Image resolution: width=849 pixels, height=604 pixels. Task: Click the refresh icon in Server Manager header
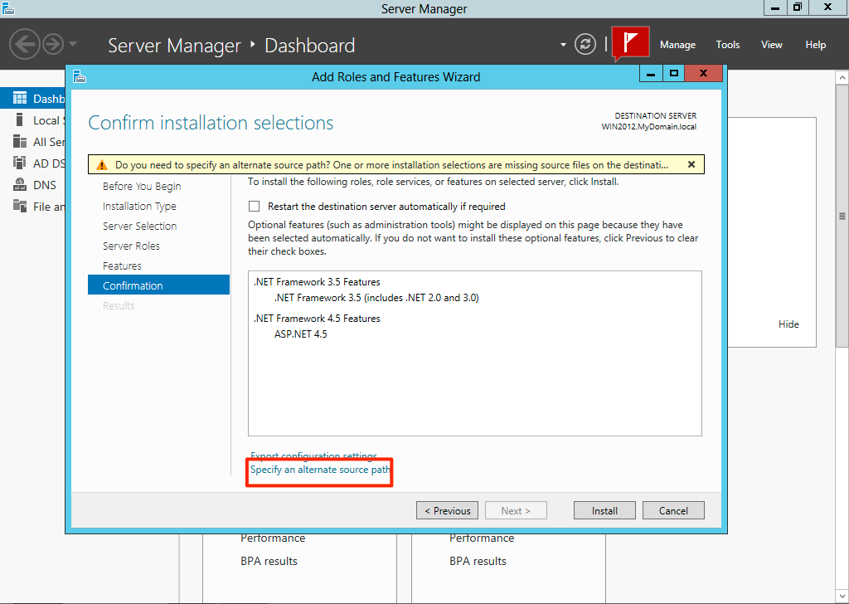[x=585, y=45]
